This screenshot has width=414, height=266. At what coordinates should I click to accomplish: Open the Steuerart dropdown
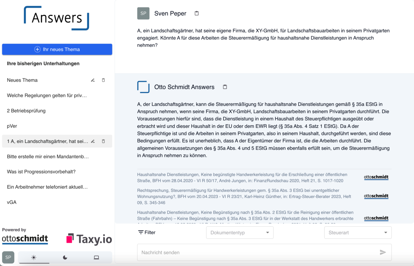coord(358,233)
